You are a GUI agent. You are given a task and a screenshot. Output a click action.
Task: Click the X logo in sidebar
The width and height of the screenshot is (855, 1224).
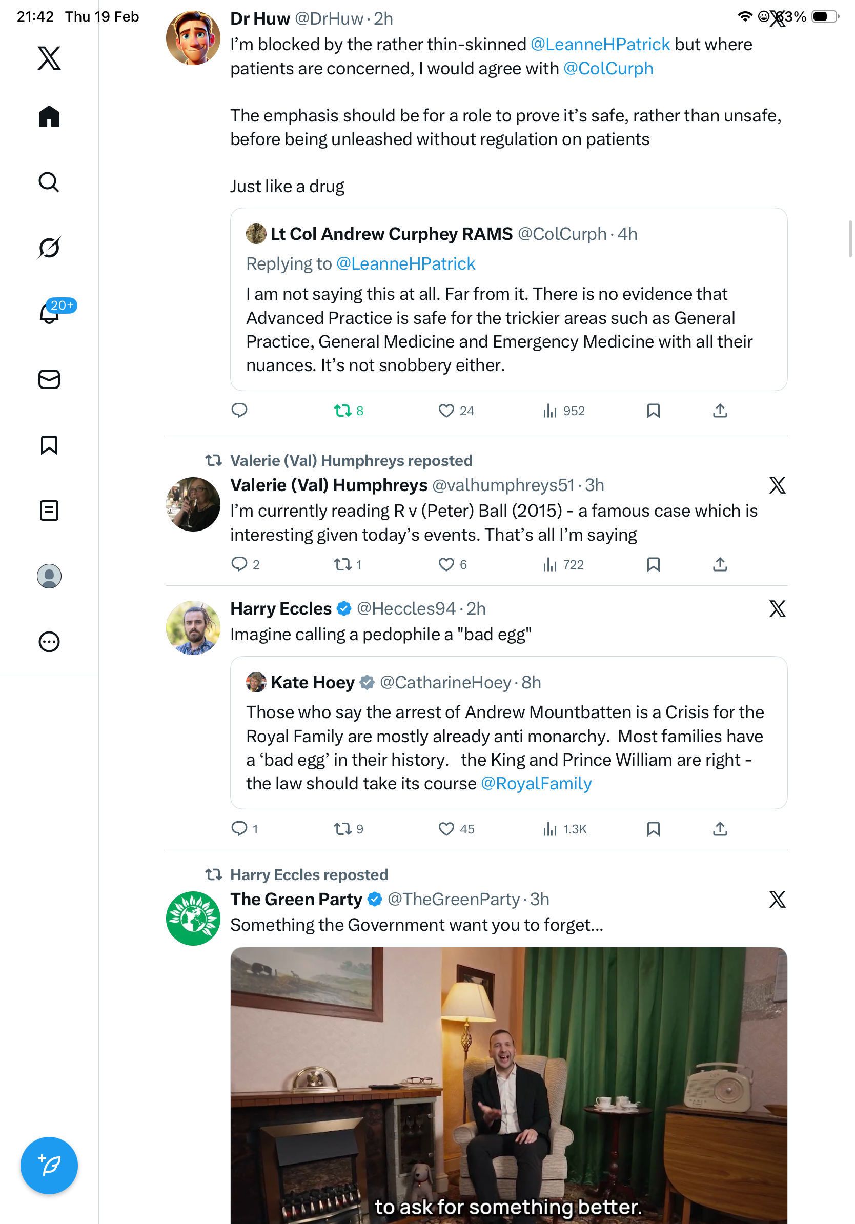[49, 57]
